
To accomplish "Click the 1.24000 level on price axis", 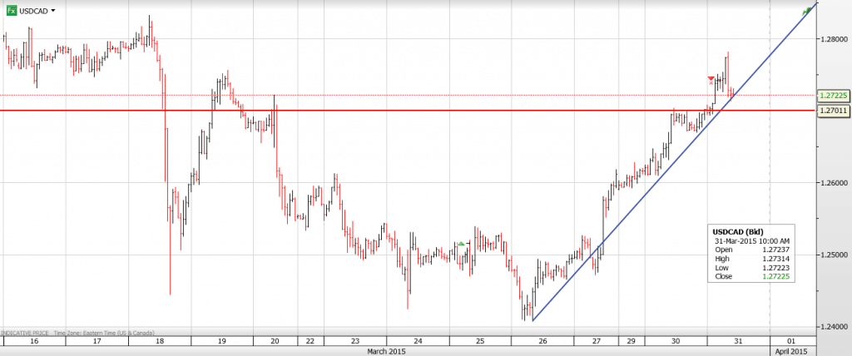I will pyautogui.click(x=833, y=326).
